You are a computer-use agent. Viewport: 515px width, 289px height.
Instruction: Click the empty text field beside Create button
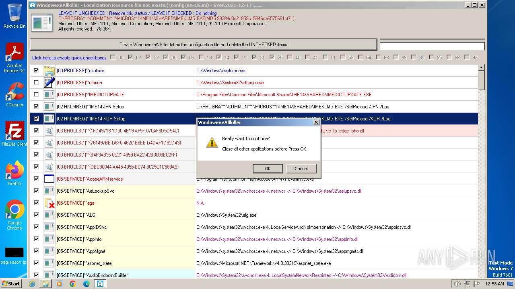(432, 46)
